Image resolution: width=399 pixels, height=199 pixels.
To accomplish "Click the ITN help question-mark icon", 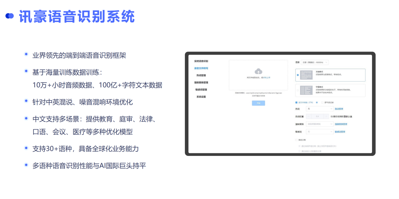I will (x=316, y=102).
